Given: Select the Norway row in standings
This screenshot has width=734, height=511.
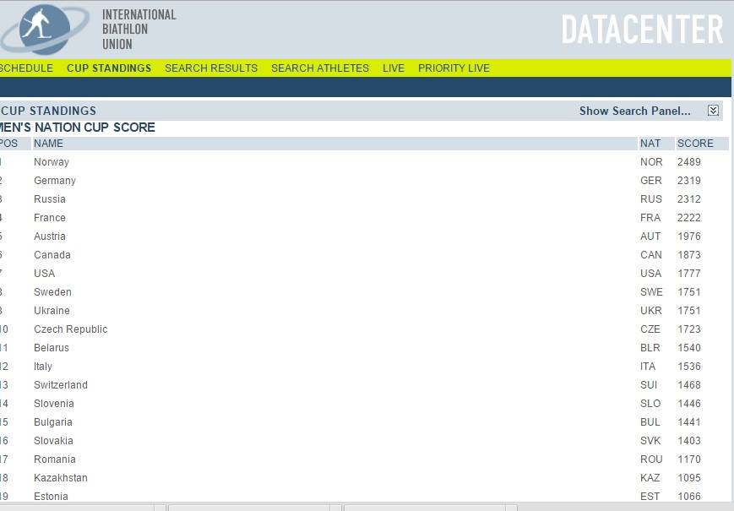Looking at the screenshot, I should click(x=52, y=162).
